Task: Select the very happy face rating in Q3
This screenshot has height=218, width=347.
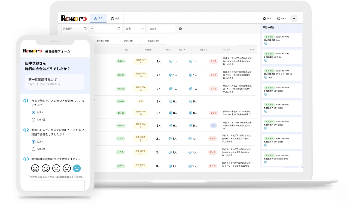Action: 35,169
